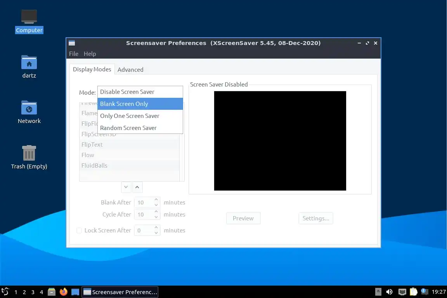
Task: Click the Cycle After minutes field
Action: pyautogui.click(x=144, y=215)
